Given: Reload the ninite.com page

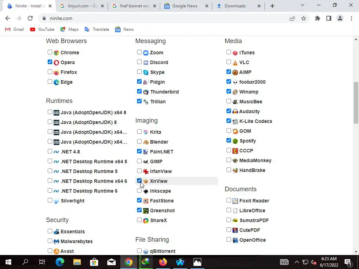Looking at the screenshot, I should pos(30,18).
